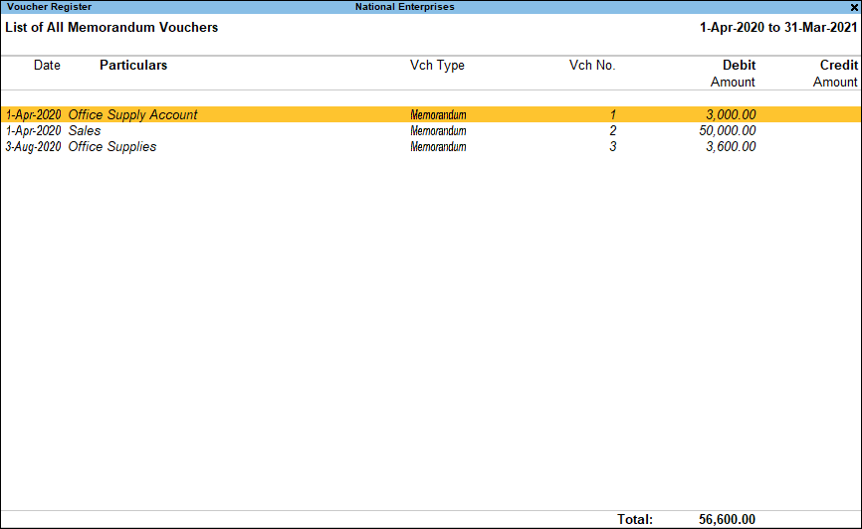Click the 3,600.00 debit amount
This screenshot has width=862, height=529.
point(731,147)
